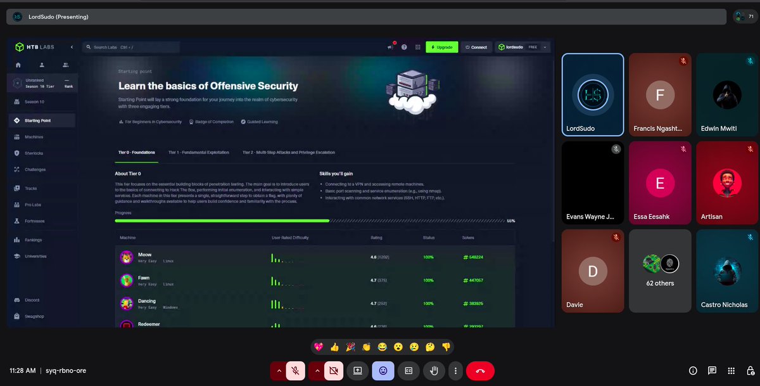
Task: Open video settings arrow beside camera
Action: click(x=316, y=370)
